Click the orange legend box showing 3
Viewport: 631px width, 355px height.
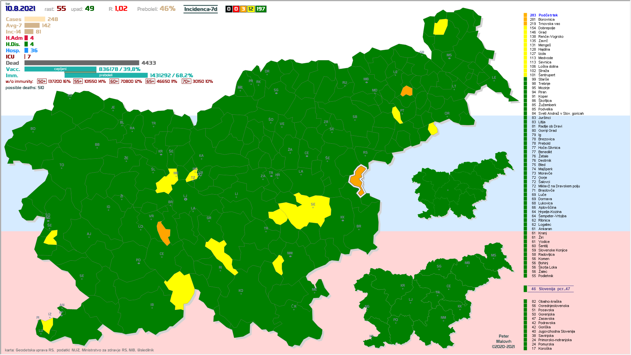tap(243, 9)
